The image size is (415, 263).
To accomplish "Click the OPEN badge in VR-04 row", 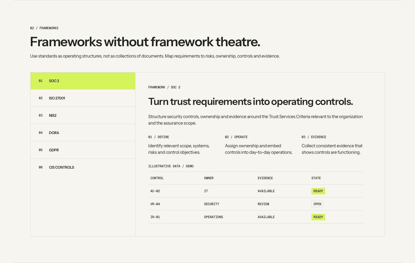I will coord(317,204).
